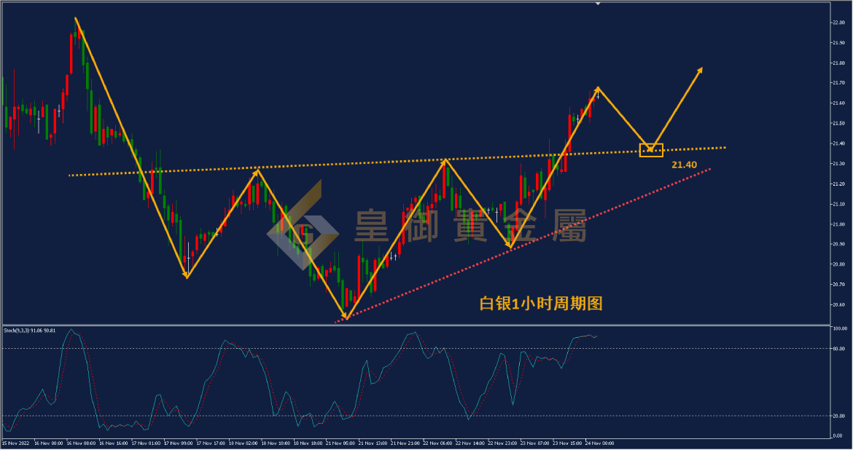This screenshot has width=853, height=450.
Task: Click 80.00 on the stochastic scale
Action: [x=839, y=349]
